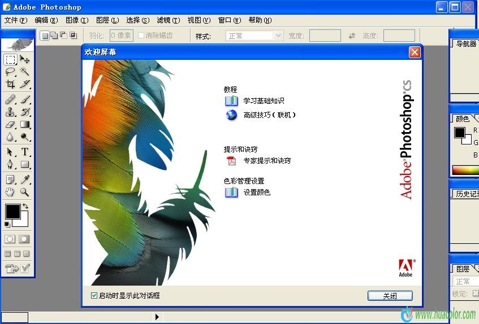
Task: Close the 欢迎屏幕 dialog with X
Action: [x=415, y=52]
